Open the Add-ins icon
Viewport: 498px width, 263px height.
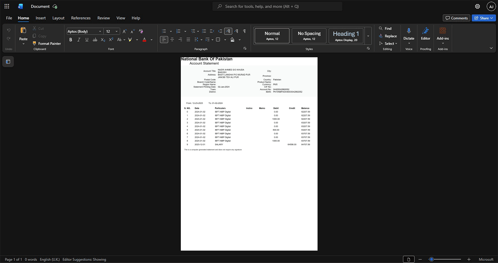[443, 31]
